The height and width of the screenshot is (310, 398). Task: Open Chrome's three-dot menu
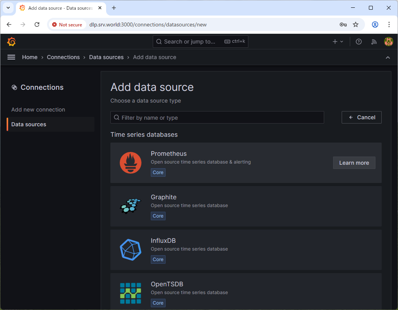(x=389, y=24)
